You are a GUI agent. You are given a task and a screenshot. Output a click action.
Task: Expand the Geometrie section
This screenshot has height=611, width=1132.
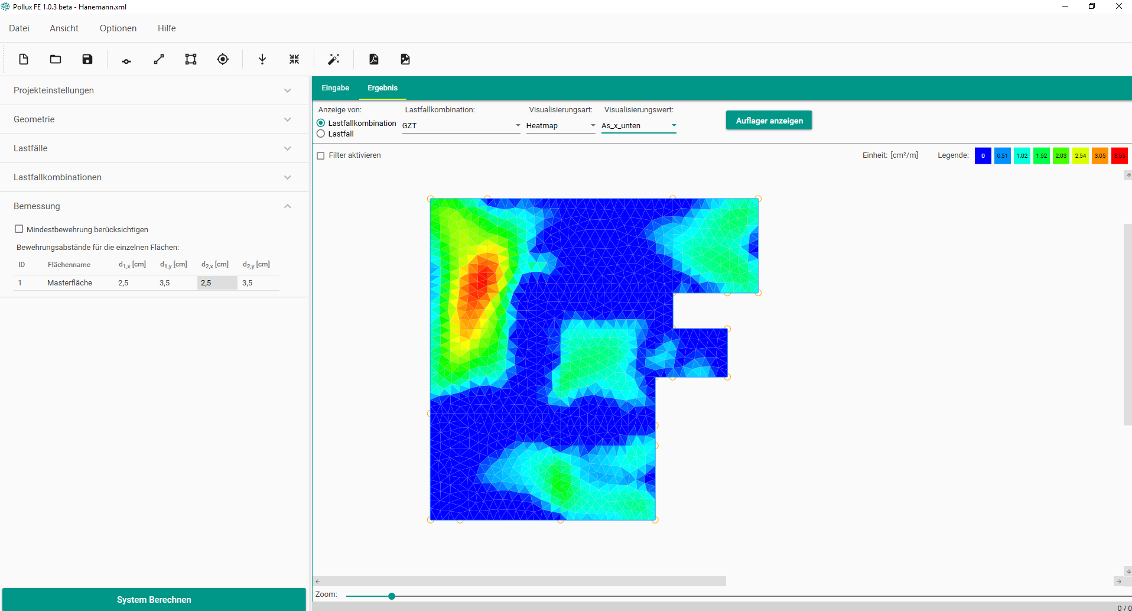[x=154, y=119]
